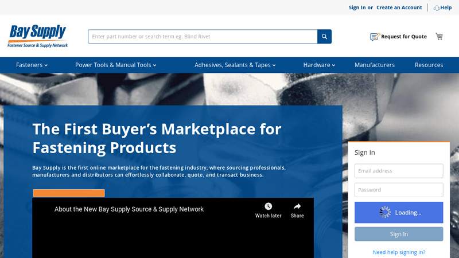
Task: Click the Help headset icon
Action: [x=437, y=8]
